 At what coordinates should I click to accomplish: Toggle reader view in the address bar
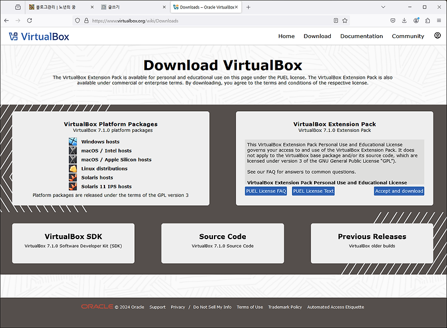point(336,20)
